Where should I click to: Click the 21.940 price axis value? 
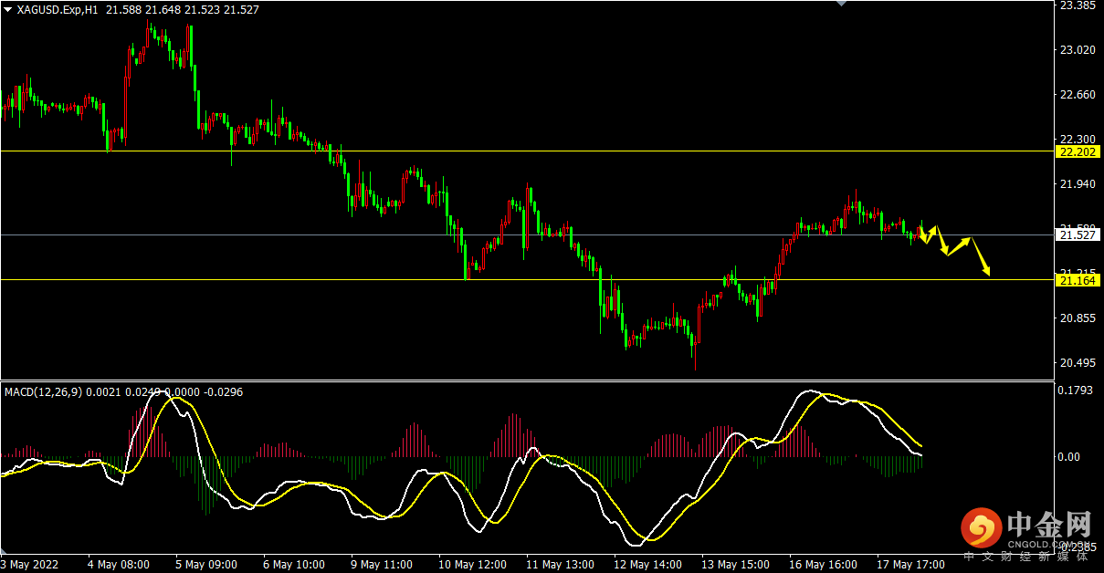click(x=1078, y=183)
